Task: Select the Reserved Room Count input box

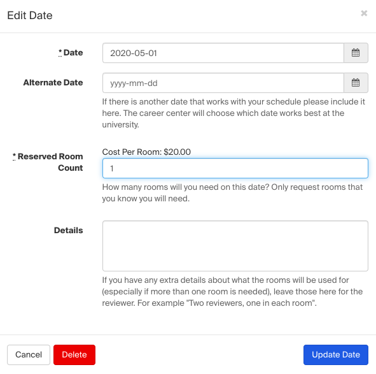Action: 235,168
